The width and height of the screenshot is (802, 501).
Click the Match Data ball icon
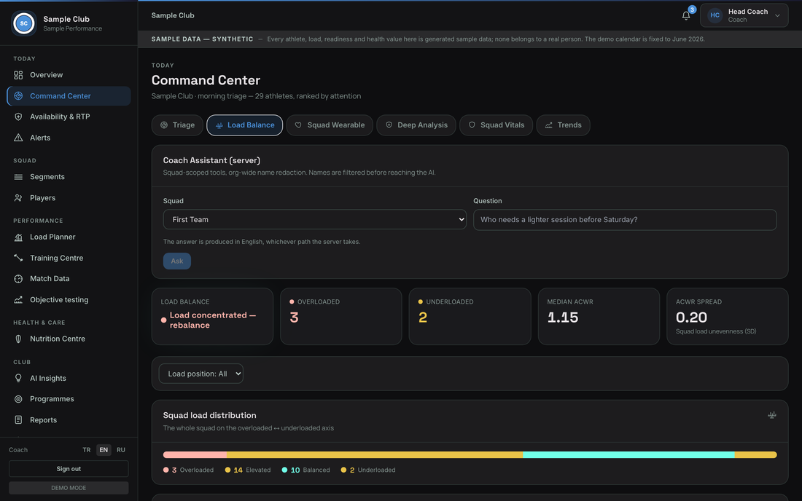[x=18, y=279]
